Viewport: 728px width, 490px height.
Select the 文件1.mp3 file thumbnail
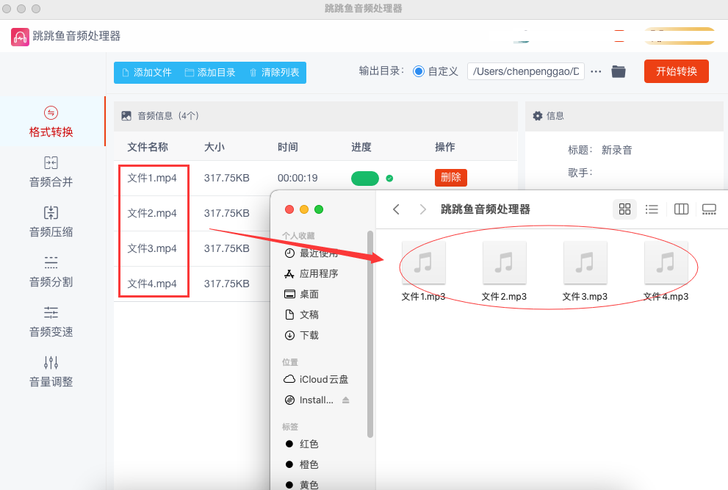(x=423, y=262)
